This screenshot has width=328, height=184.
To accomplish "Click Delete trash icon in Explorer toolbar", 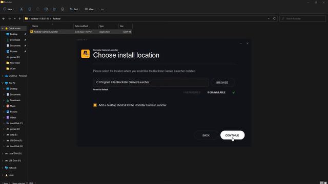I will click(63, 9).
